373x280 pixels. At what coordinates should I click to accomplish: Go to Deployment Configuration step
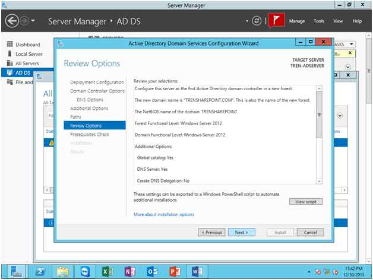[97, 82]
